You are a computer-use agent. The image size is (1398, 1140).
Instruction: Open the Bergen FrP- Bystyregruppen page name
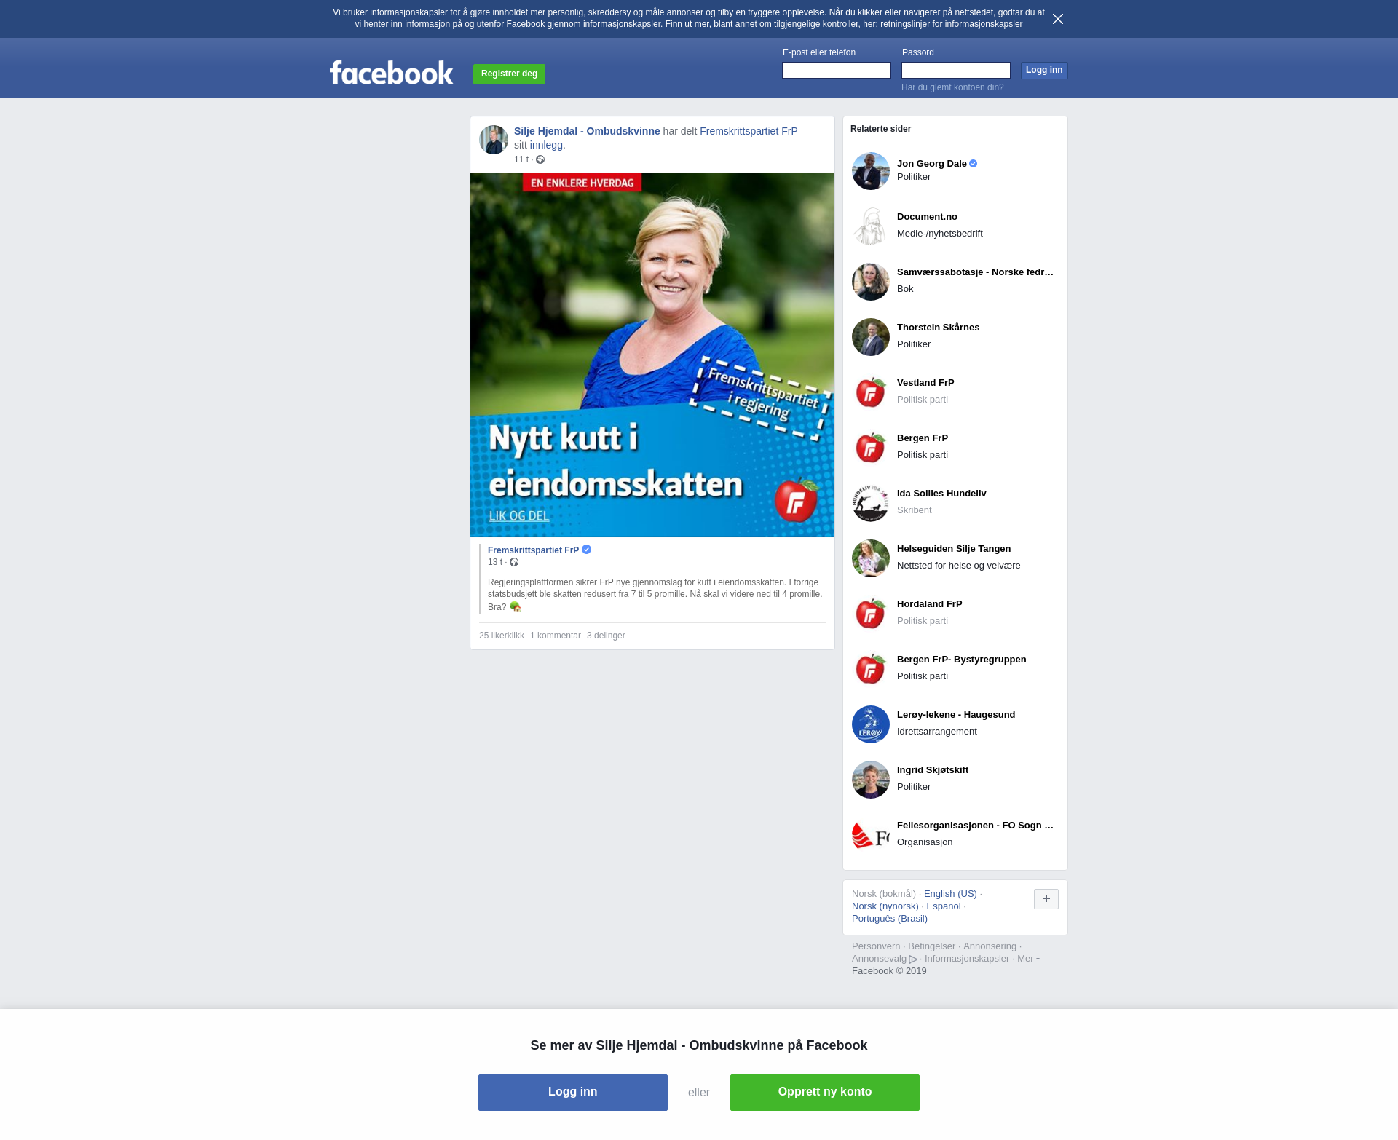(962, 660)
